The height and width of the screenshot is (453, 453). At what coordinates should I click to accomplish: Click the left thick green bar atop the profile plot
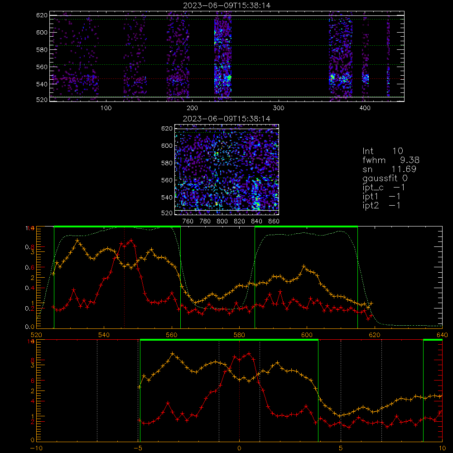pos(117,226)
